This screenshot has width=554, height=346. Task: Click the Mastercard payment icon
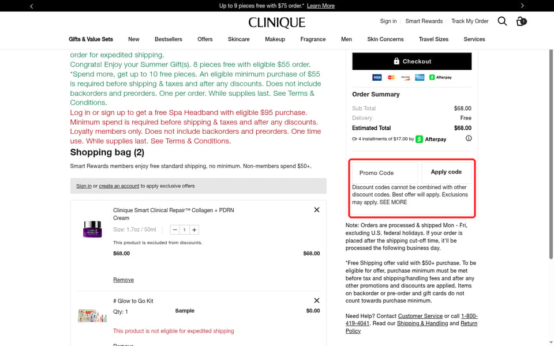[x=391, y=77]
